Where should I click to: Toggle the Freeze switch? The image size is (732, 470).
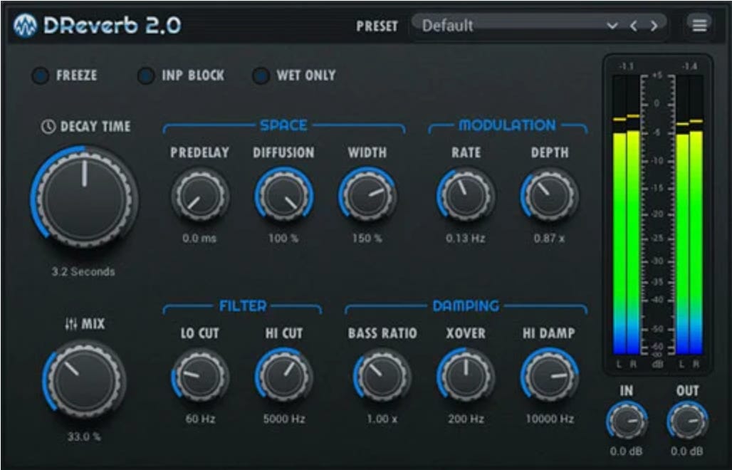(40, 75)
